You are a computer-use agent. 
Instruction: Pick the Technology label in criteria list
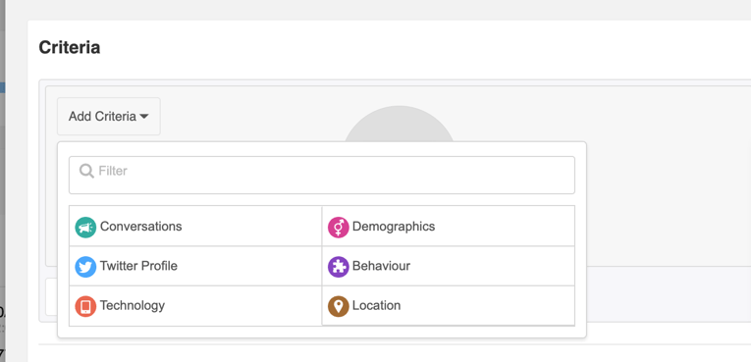click(x=133, y=305)
